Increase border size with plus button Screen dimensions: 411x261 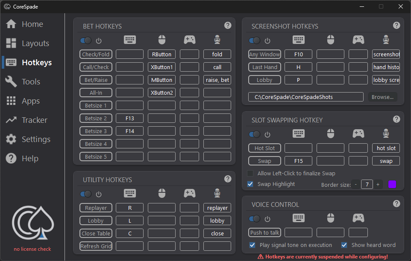click(x=378, y=184)
